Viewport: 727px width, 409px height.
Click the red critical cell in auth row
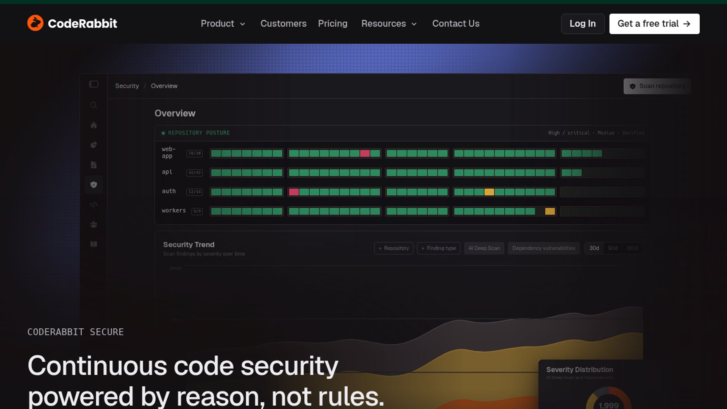pyautogui.click(x=294, y=192)
